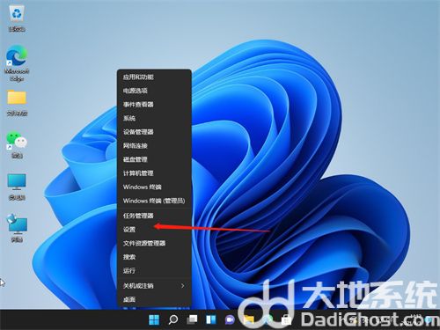Choose 搜索 in the context menu
The width and height of the screenshot is (440, 330).
[154, 257]
